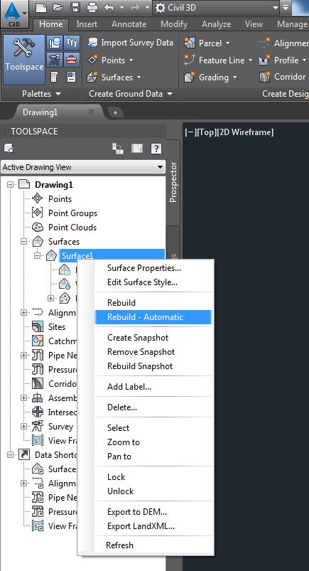The image size is (309, 571).
Task: Click the Undo arrow icon
Action: pos(109,7)
